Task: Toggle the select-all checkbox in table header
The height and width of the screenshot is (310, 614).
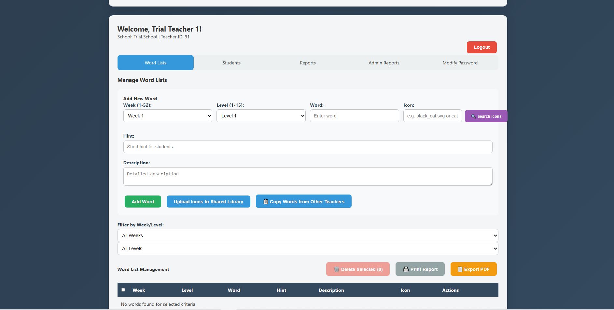Action: coord(123,290)
